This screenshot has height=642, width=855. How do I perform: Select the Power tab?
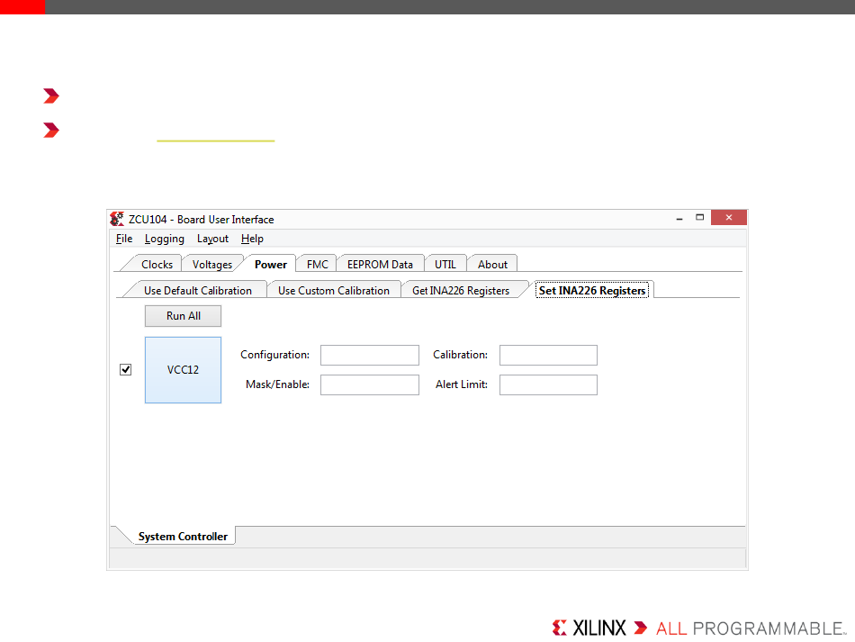click(271, 264)
